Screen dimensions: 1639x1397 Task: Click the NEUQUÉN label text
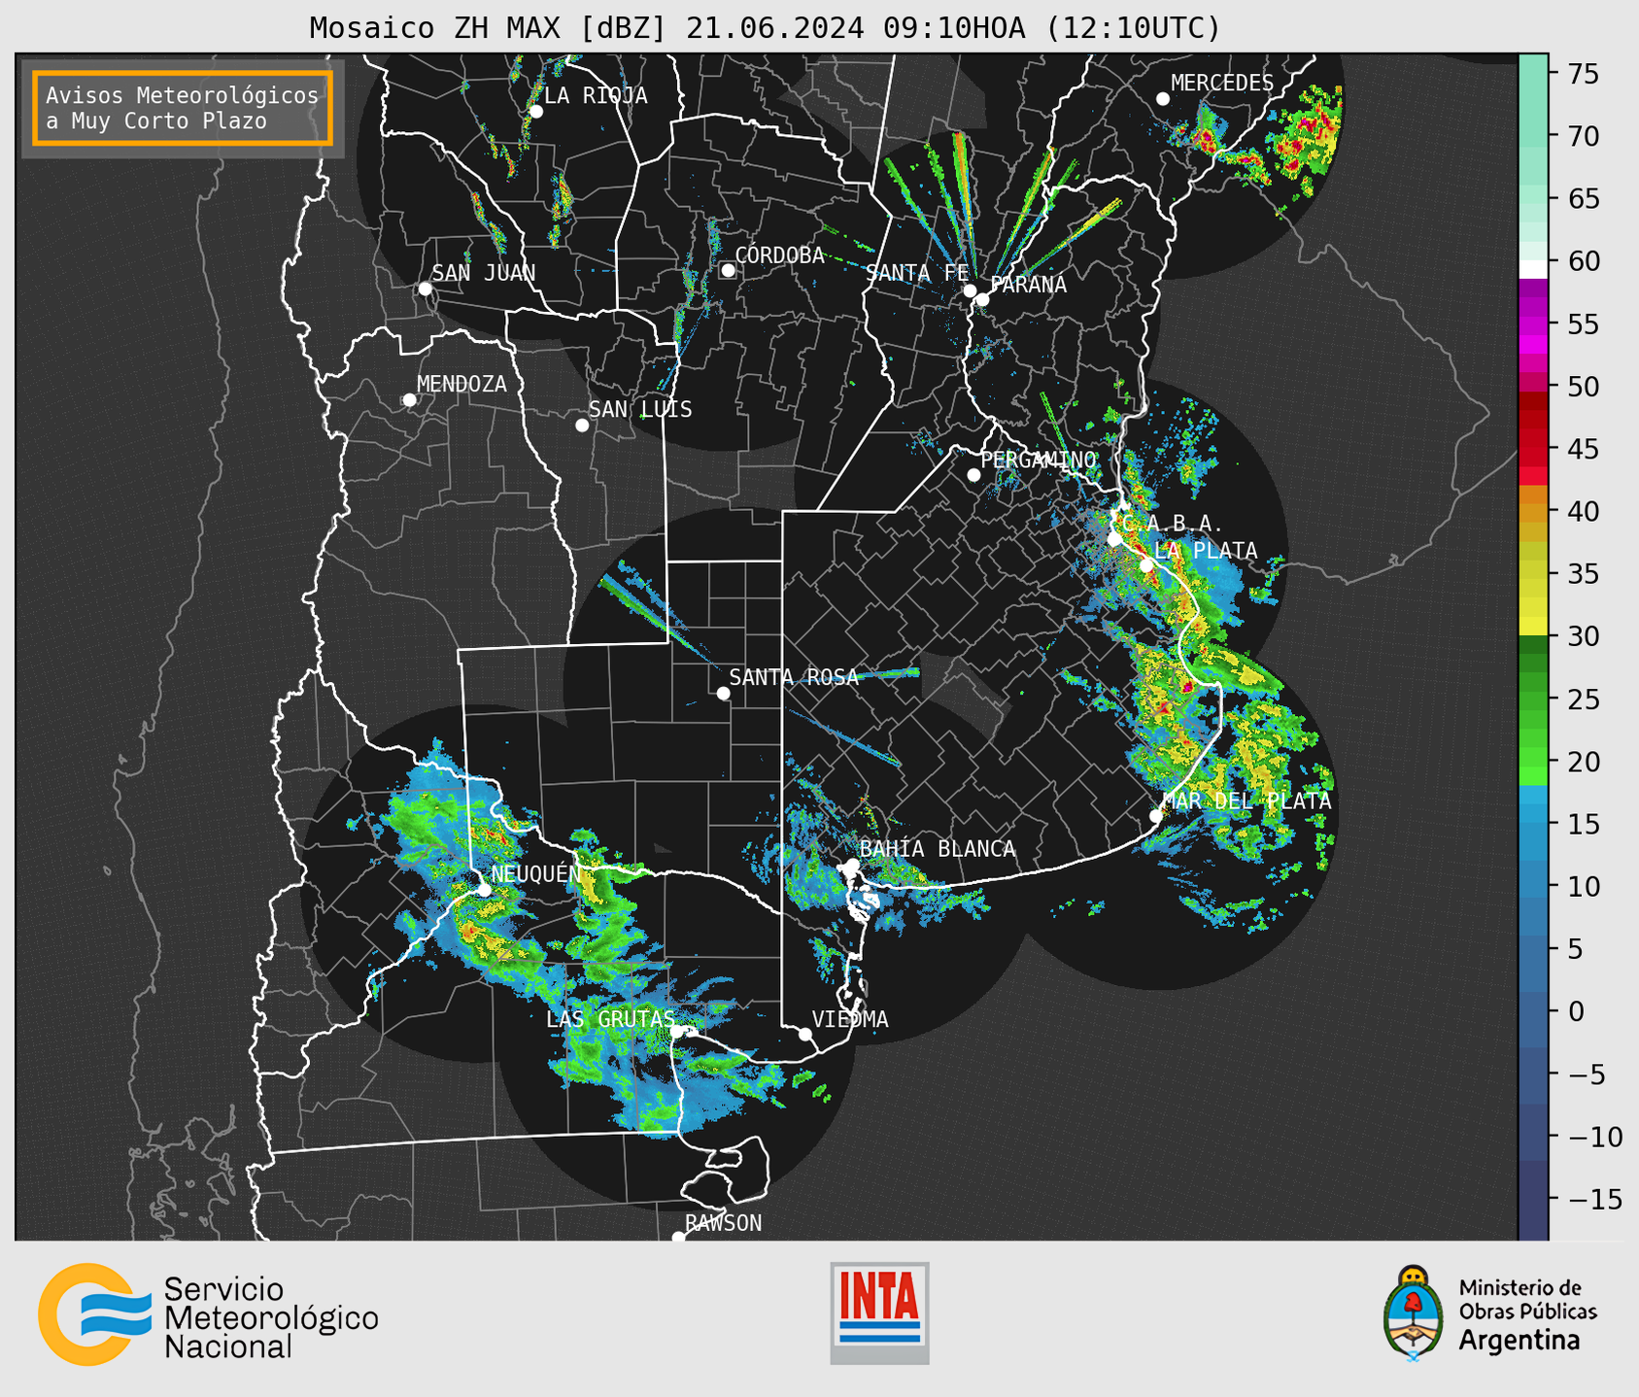pyautogui.click(x=536, y=873)
